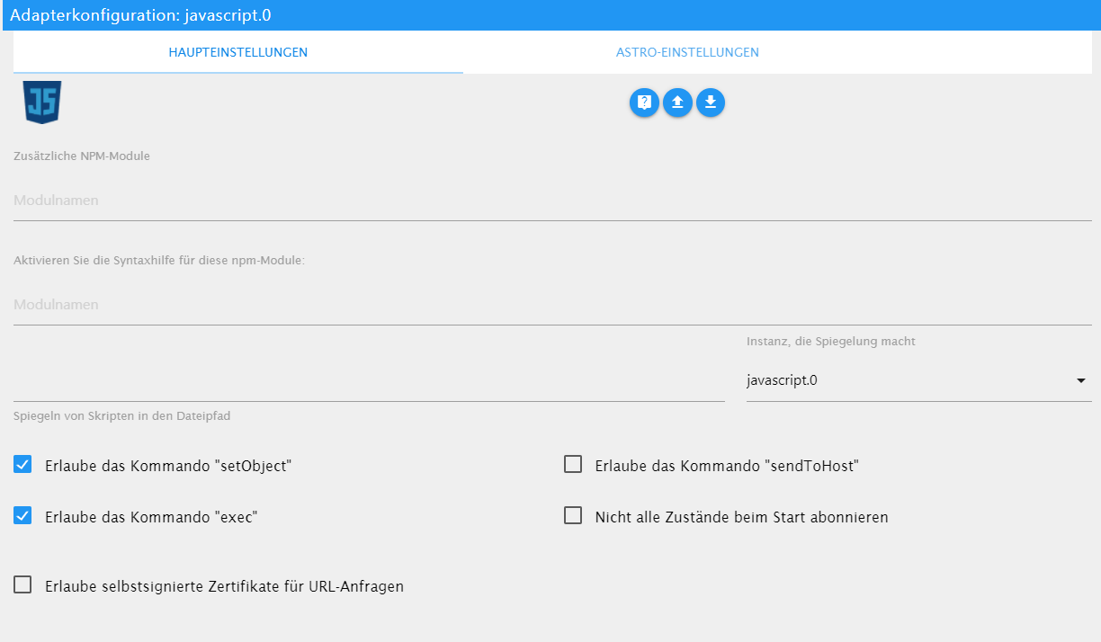
Task: Allow self-signed certificates for URL requests
Action: [22, 585]
